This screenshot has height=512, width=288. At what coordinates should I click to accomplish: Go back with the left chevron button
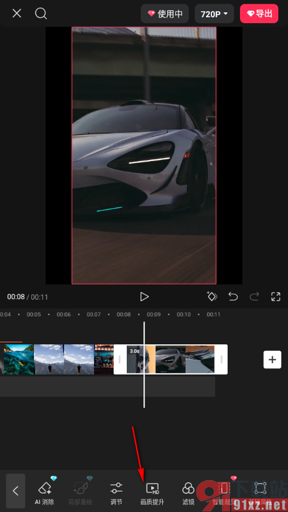pos(15,491)
